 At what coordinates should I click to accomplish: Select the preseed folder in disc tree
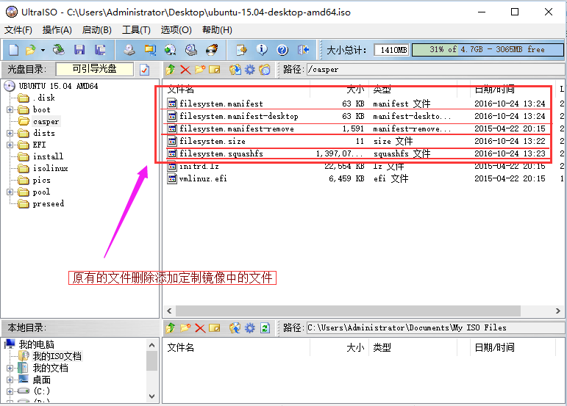tap(49, 204)
